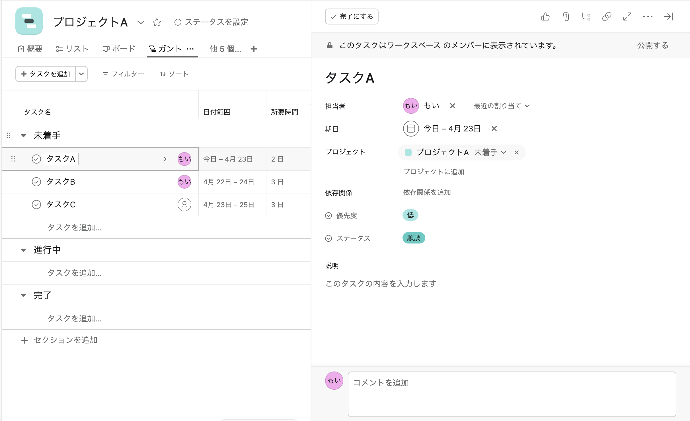The height and width of the screenshot is (421, 690).
Task: Clear the due date with X
Action: pyautogui.click(x=494, y=129)
